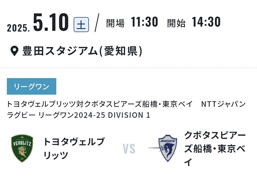This screenshot has height=178, width=257.
Task: Click the dashed separator line
Action: click(x=128, y=68)
